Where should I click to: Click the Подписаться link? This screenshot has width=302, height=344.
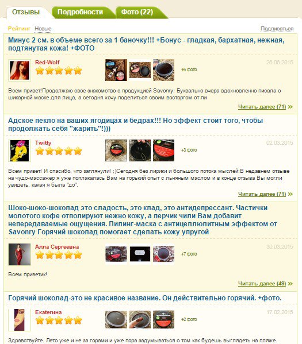pos(277,29)
